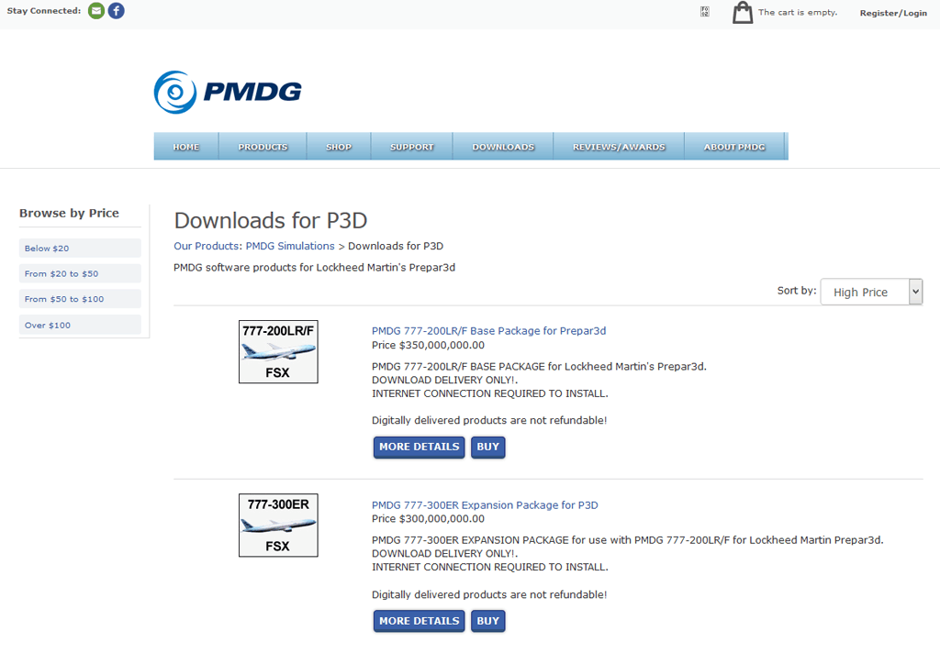Screen dimensions: 940x664
Task: Click MORE DETAILS for 777-300ER Expansion Package
Action: pos(419,621)
